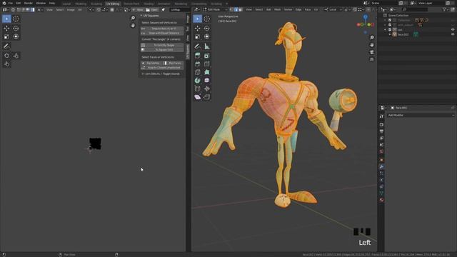457x257 pixels.
Task: Select the 3D viewport Annotate tool
Action: coord(197,46)
